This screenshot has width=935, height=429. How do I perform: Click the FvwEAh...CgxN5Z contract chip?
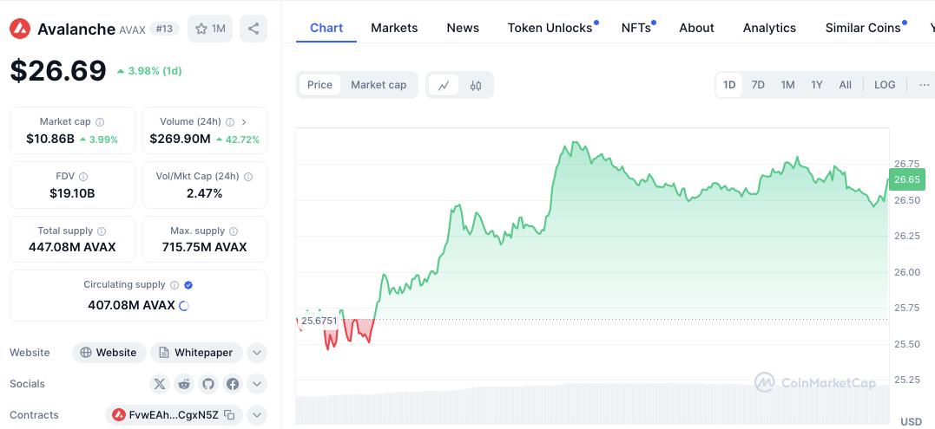click(x=174, y=415)
